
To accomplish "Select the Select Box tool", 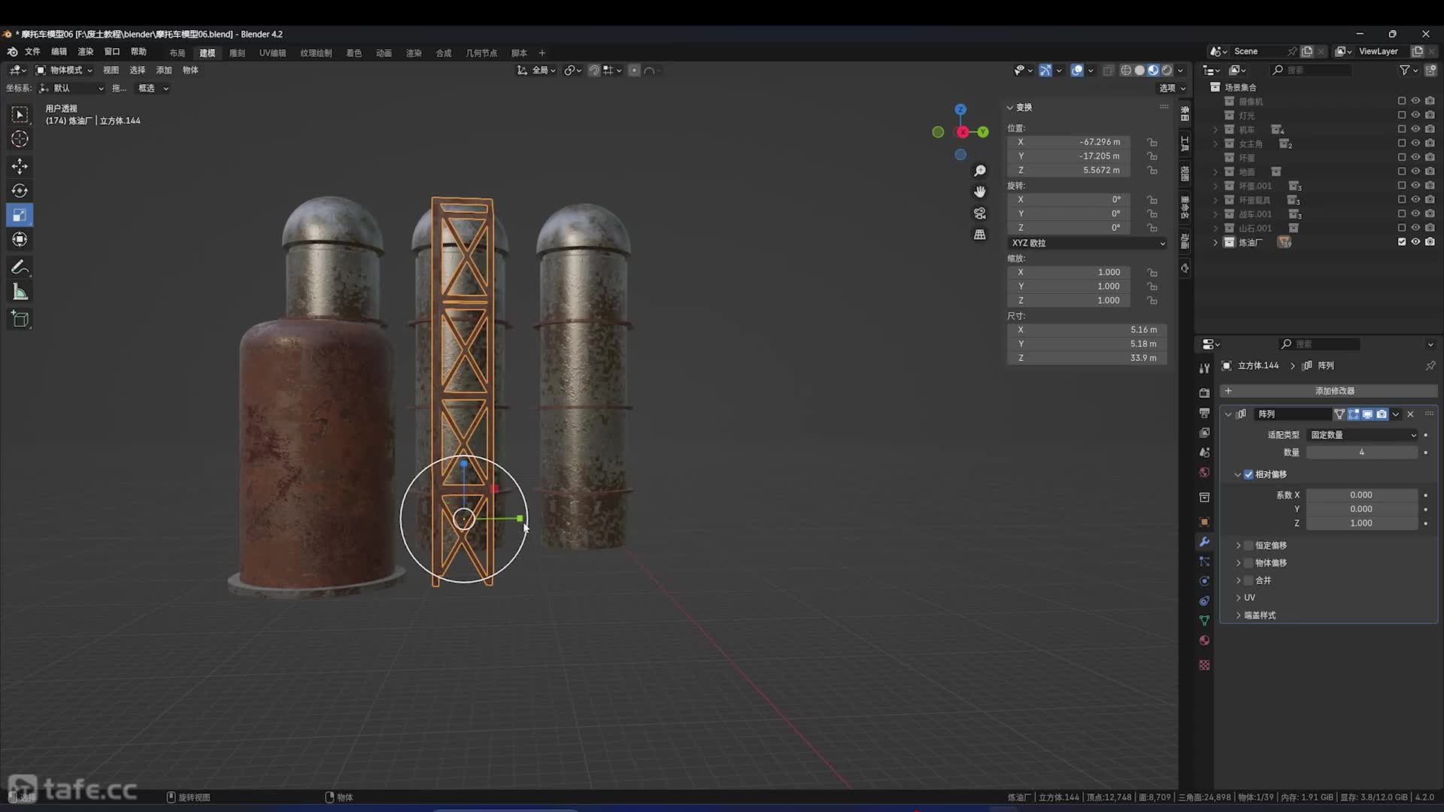I will [x=20, y=114].
